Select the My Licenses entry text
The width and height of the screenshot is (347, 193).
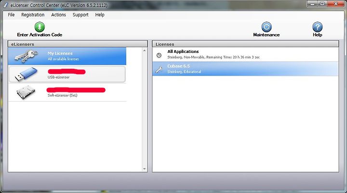point(60,53)
